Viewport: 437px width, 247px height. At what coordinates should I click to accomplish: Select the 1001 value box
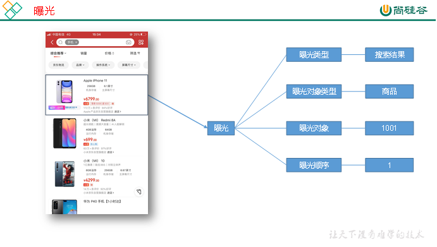click(x=390, y=128)
